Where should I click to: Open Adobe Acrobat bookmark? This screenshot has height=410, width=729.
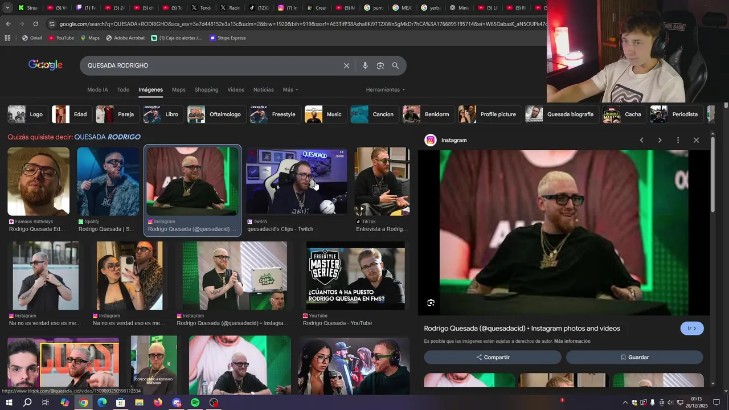click(125, 38)
